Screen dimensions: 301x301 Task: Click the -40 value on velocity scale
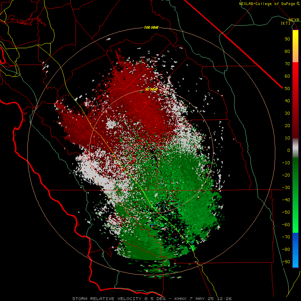[x=286, y=200]
